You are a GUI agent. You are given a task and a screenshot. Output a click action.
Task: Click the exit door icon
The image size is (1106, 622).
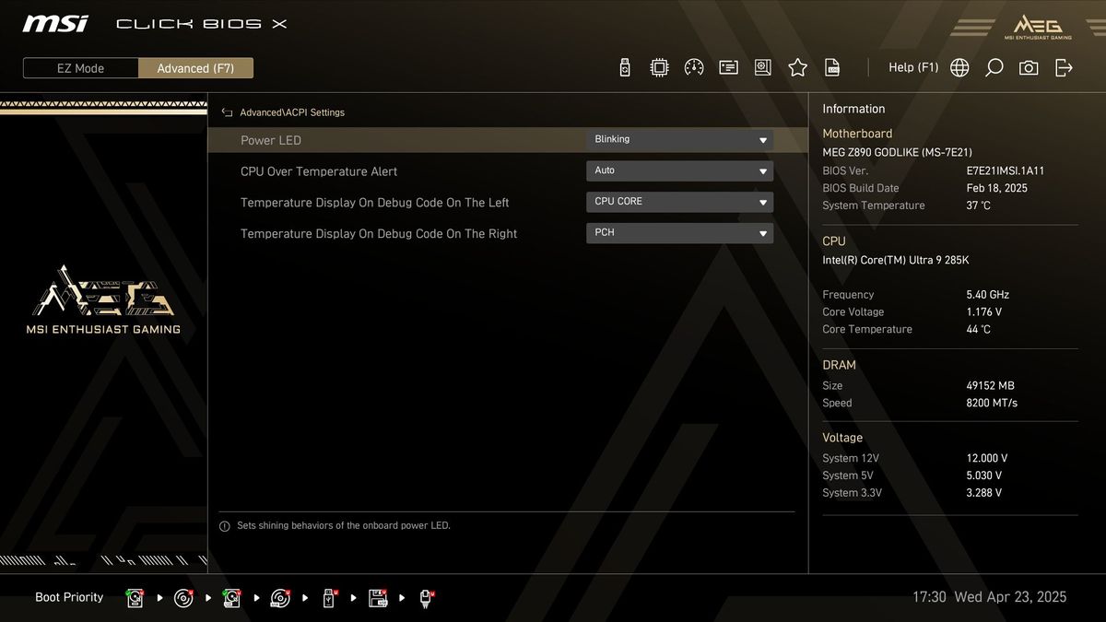[1065, 67]
